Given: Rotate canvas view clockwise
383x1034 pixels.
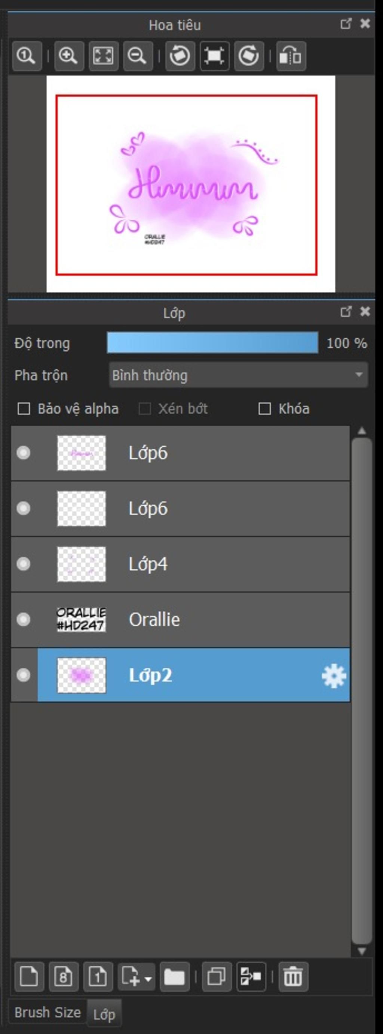Looking at the screenshot, I should (249, 56).
